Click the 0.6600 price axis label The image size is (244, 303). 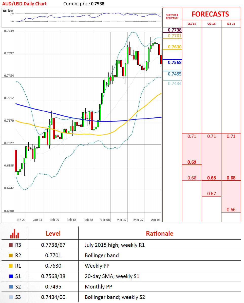[x=9, y=211]
